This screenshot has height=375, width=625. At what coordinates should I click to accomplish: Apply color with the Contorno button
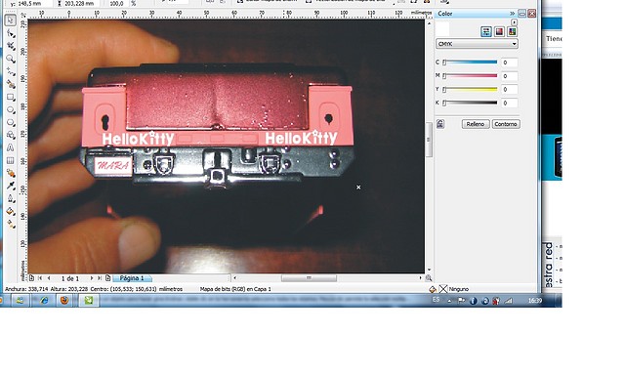tap(506, 124)
